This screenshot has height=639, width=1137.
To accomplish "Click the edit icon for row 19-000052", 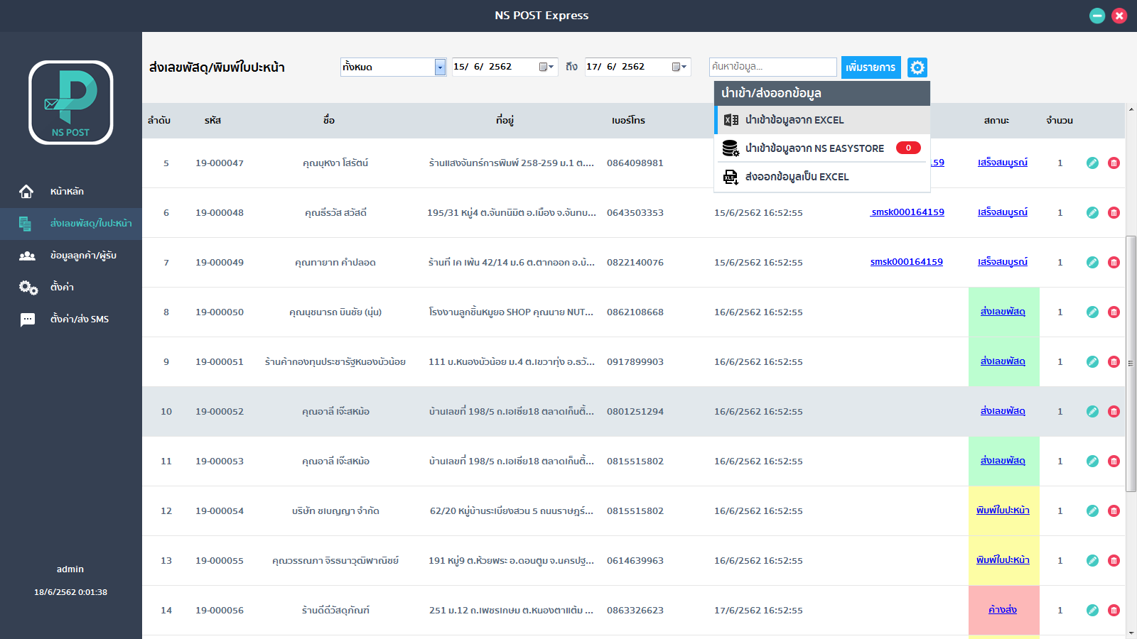I will coord(1092,412).
